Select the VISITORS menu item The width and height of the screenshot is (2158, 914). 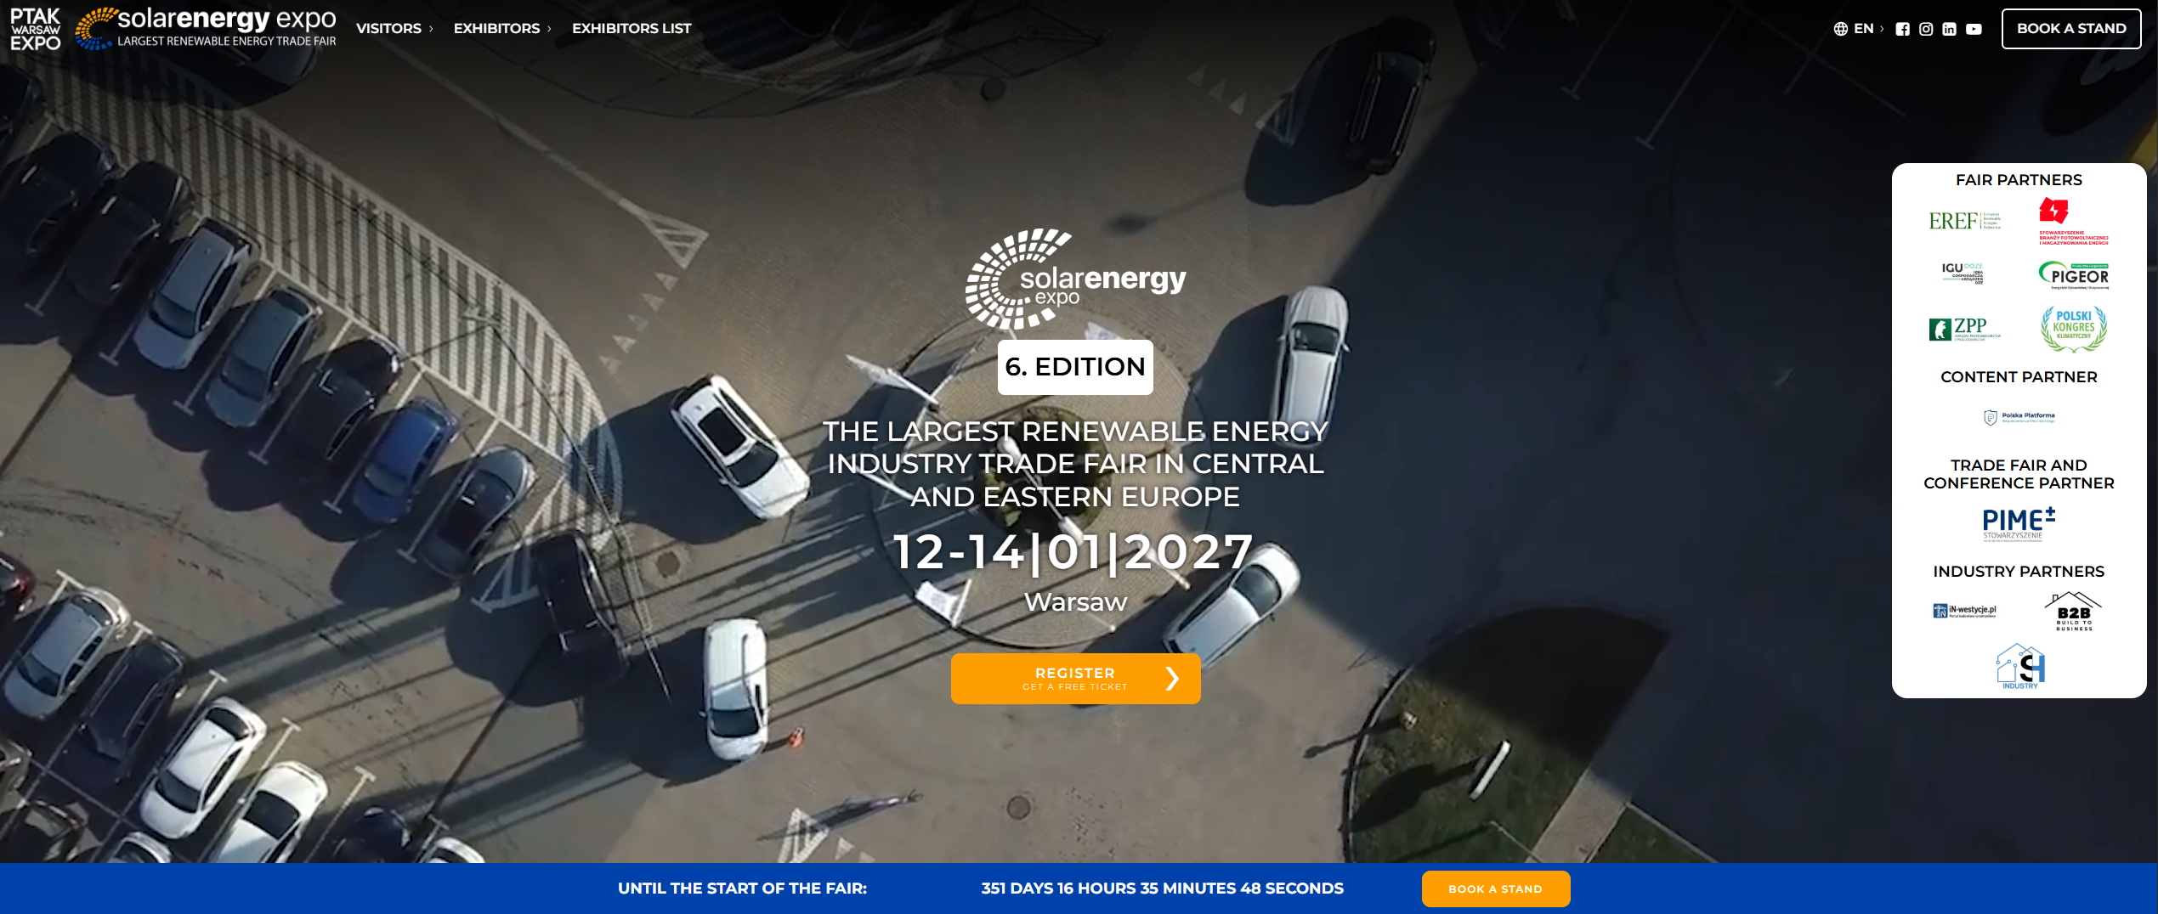[391, 28]
